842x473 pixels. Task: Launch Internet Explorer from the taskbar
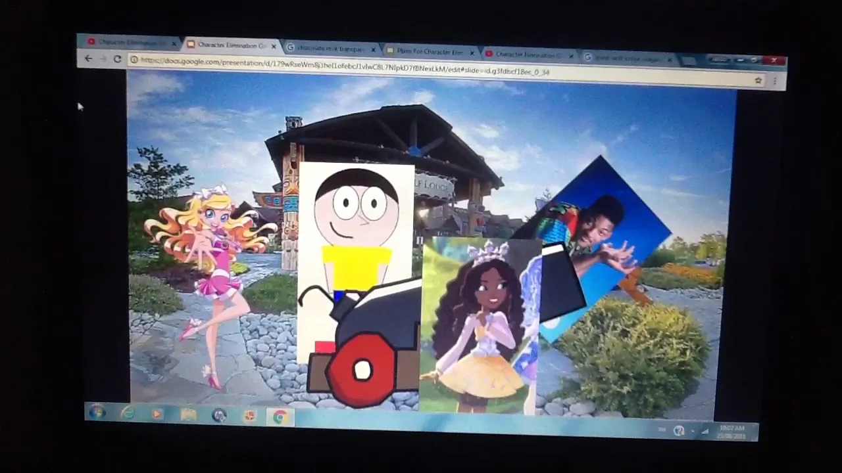pyautogui.click(x=128, y=413)
